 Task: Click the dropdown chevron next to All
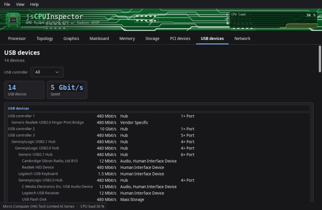pyautogui.click(x=57, y=72)
